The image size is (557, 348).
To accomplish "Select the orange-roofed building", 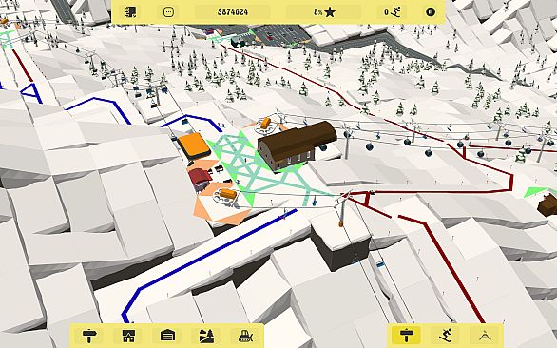I will [194, 145].
